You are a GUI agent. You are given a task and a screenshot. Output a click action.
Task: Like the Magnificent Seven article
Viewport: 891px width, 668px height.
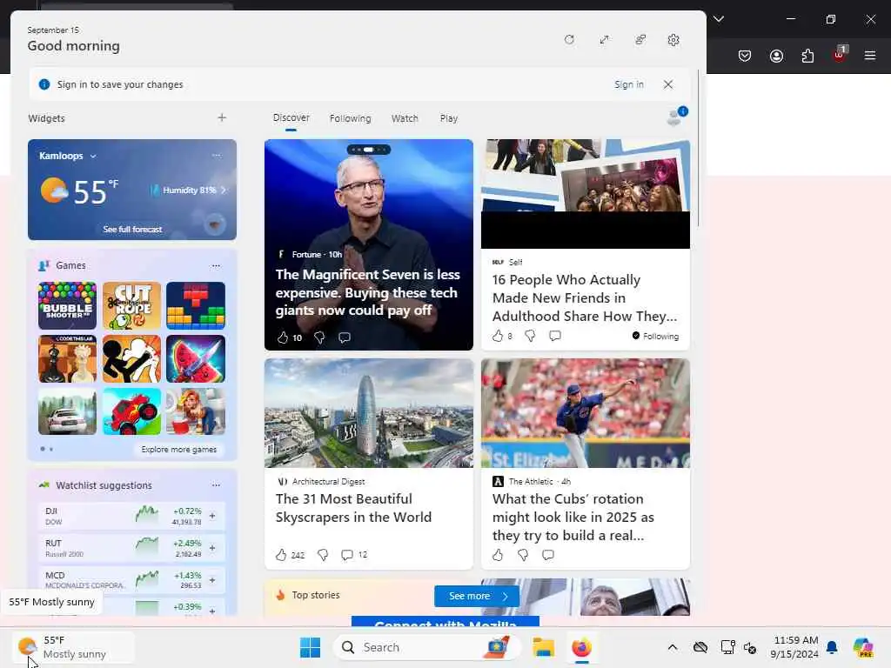pyautogui.click(x=283, y=337)
